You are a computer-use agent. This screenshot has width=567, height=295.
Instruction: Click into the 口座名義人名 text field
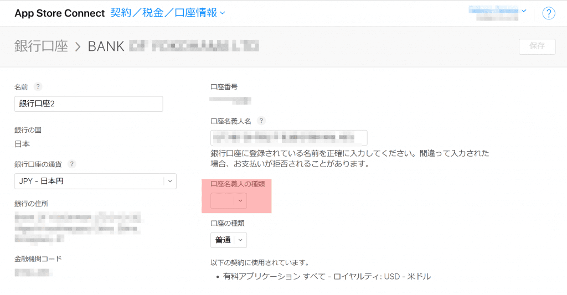(x=288, y=137)
